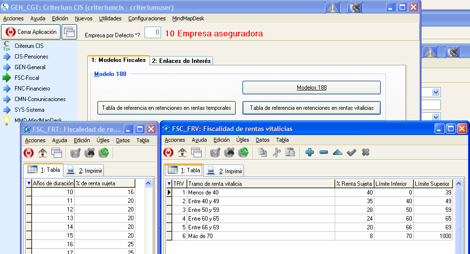Click the gray checkmark confirm-edit icon
Screen dimensions: 470x254
(352, 152)
